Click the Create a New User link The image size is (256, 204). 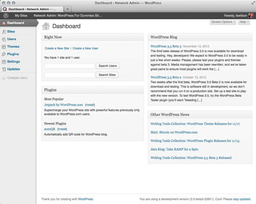click(85, 48)
